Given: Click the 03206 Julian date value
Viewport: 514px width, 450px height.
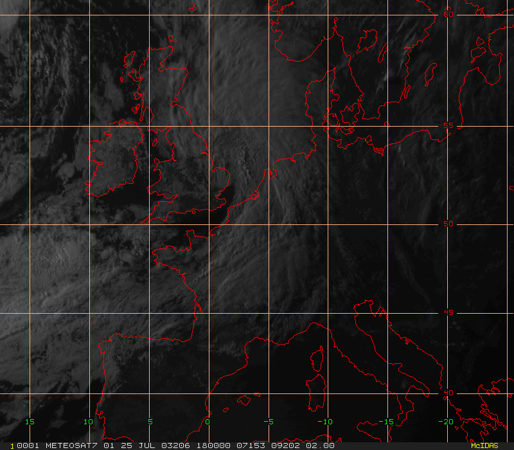Looking at the screenshot, I should pyautogui.click(x=175, y=446).
